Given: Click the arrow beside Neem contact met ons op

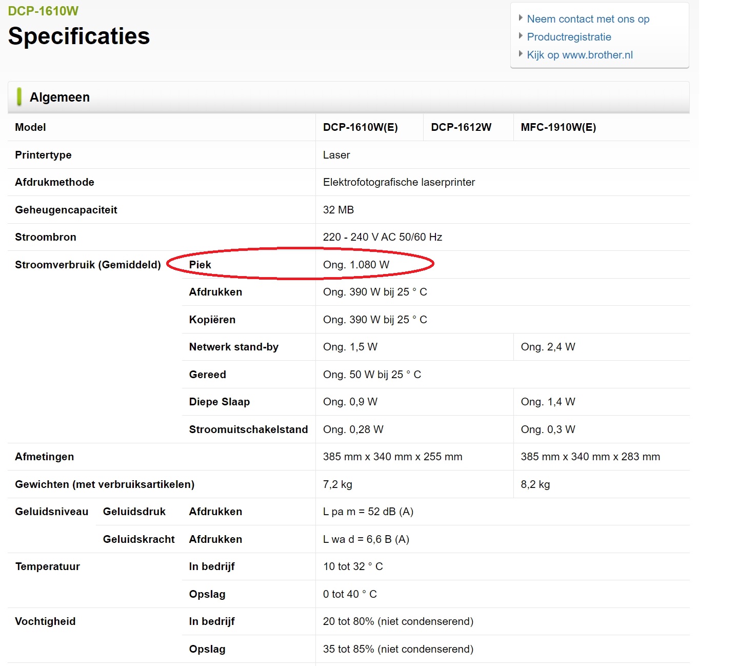Looking at the screenshot, I should pyautogui.click(x=521, y=18).
